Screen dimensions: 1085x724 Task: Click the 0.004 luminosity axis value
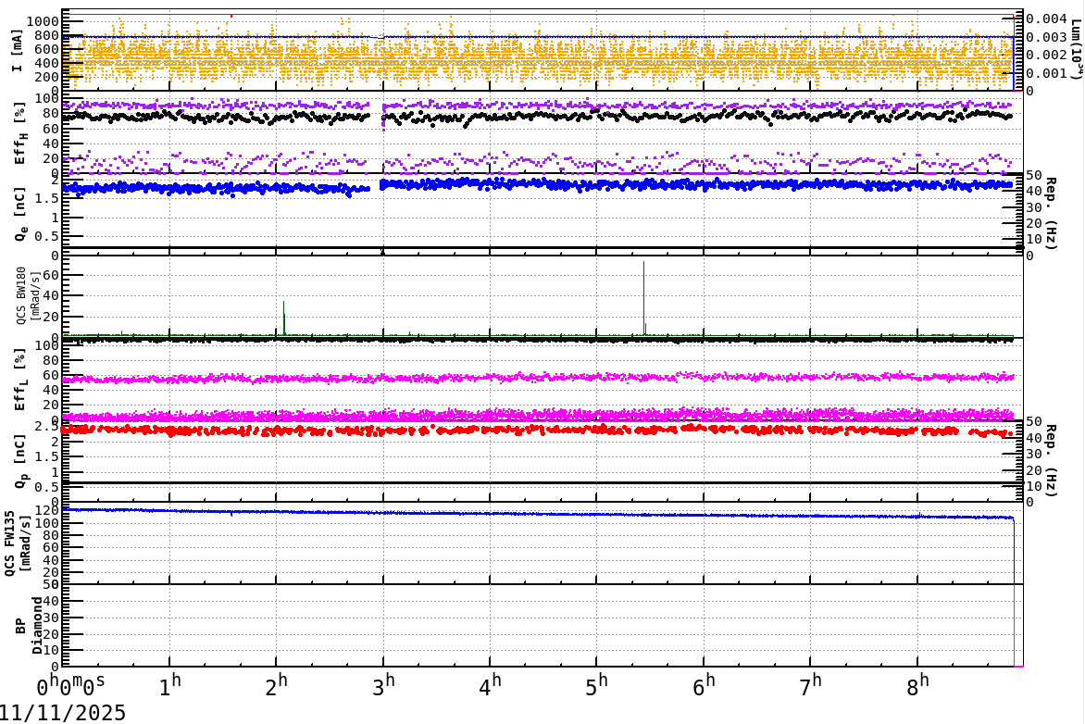[1046, 19]
